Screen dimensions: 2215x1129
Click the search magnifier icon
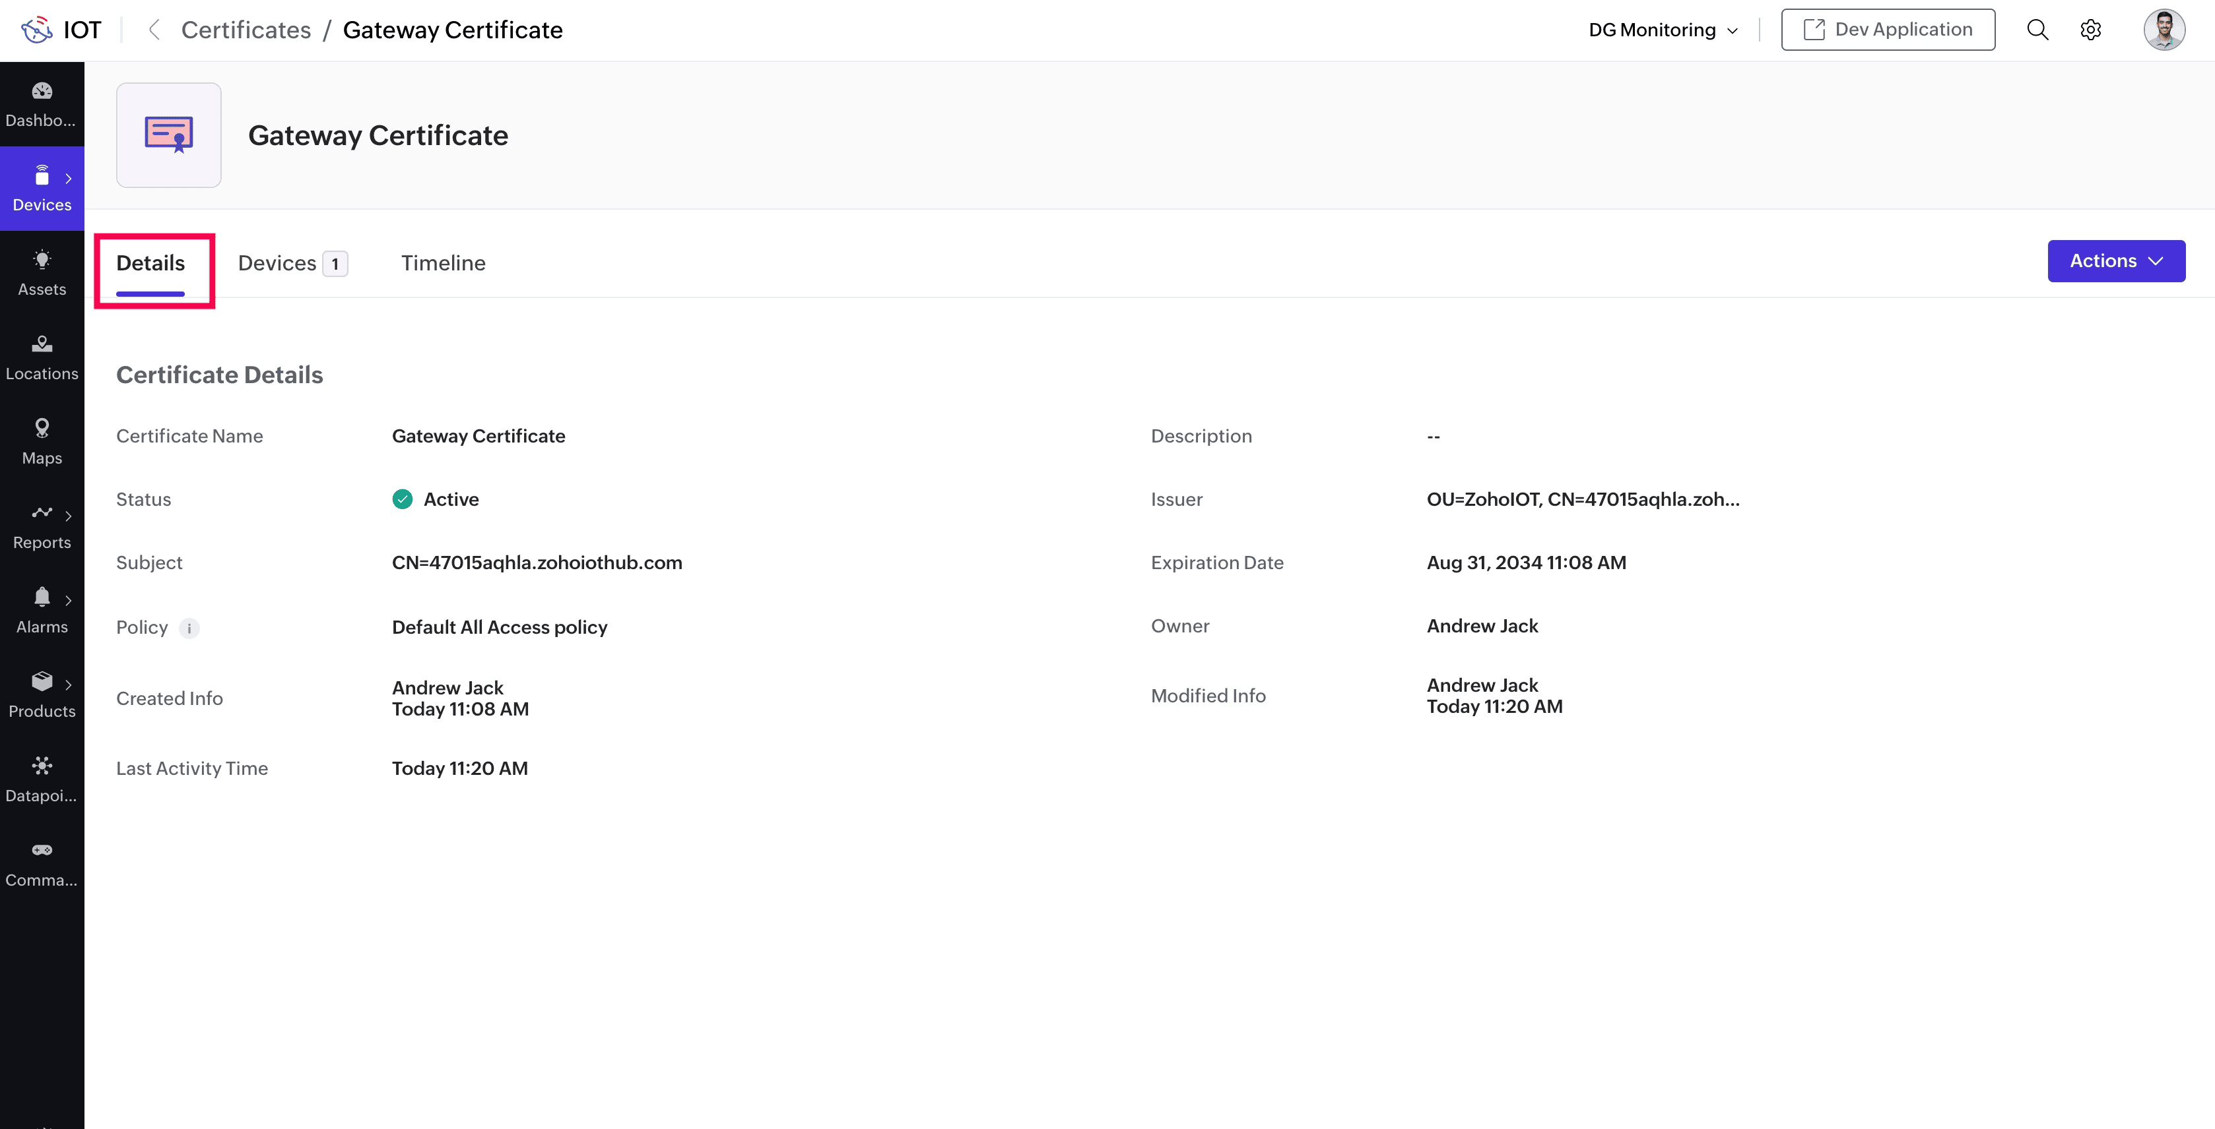[x=2037, y=30]
